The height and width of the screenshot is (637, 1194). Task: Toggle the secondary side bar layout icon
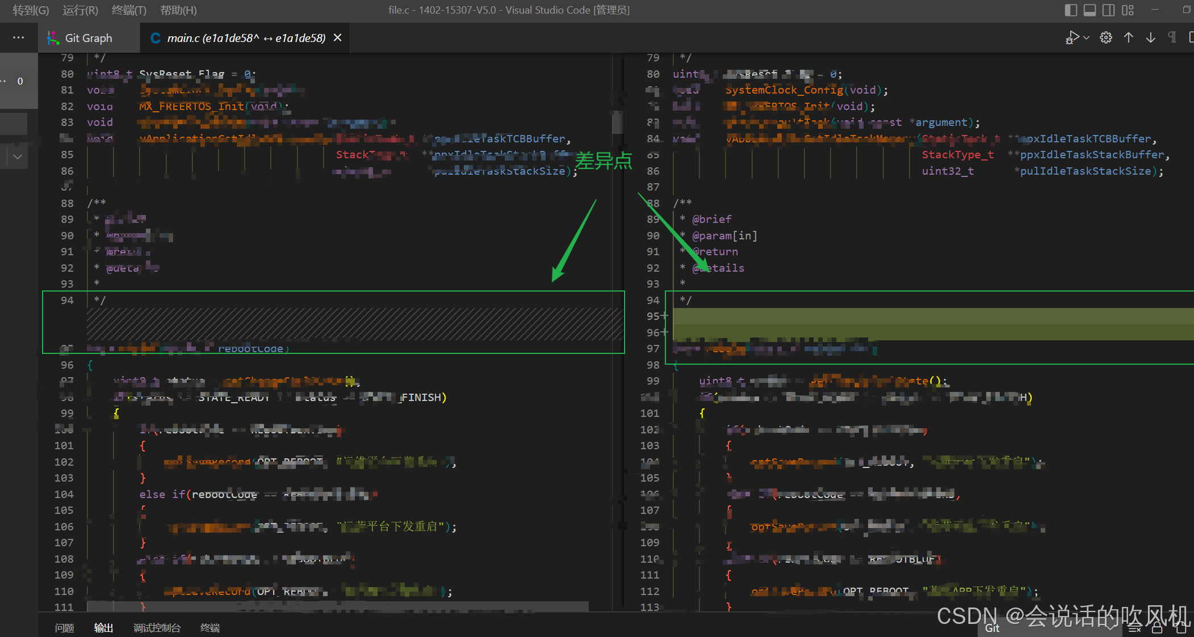pyautogui.click(x=1108, y=10)
